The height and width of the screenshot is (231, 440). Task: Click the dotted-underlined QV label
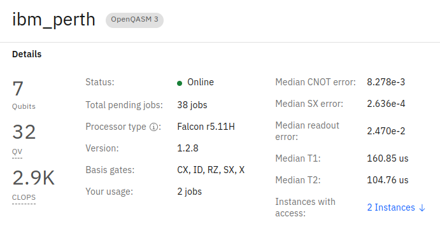pos(17,152)
